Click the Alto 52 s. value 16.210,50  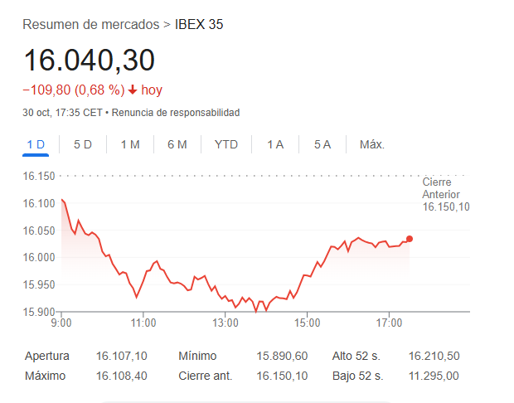(x=434, y=356)
